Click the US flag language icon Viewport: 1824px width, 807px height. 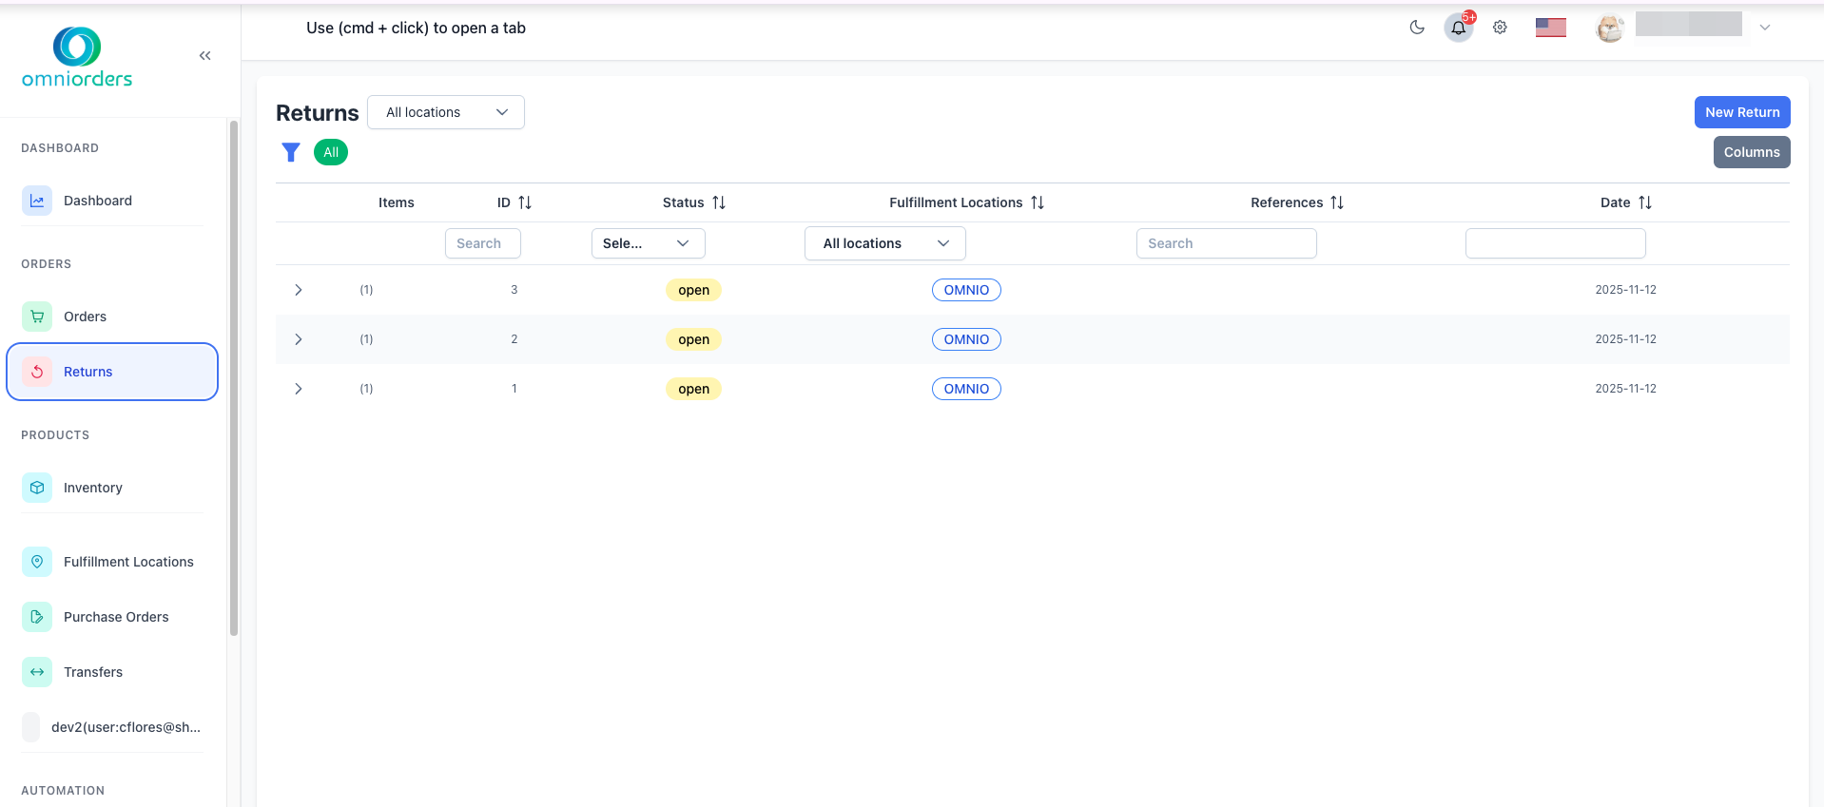tap(1550, 28)
